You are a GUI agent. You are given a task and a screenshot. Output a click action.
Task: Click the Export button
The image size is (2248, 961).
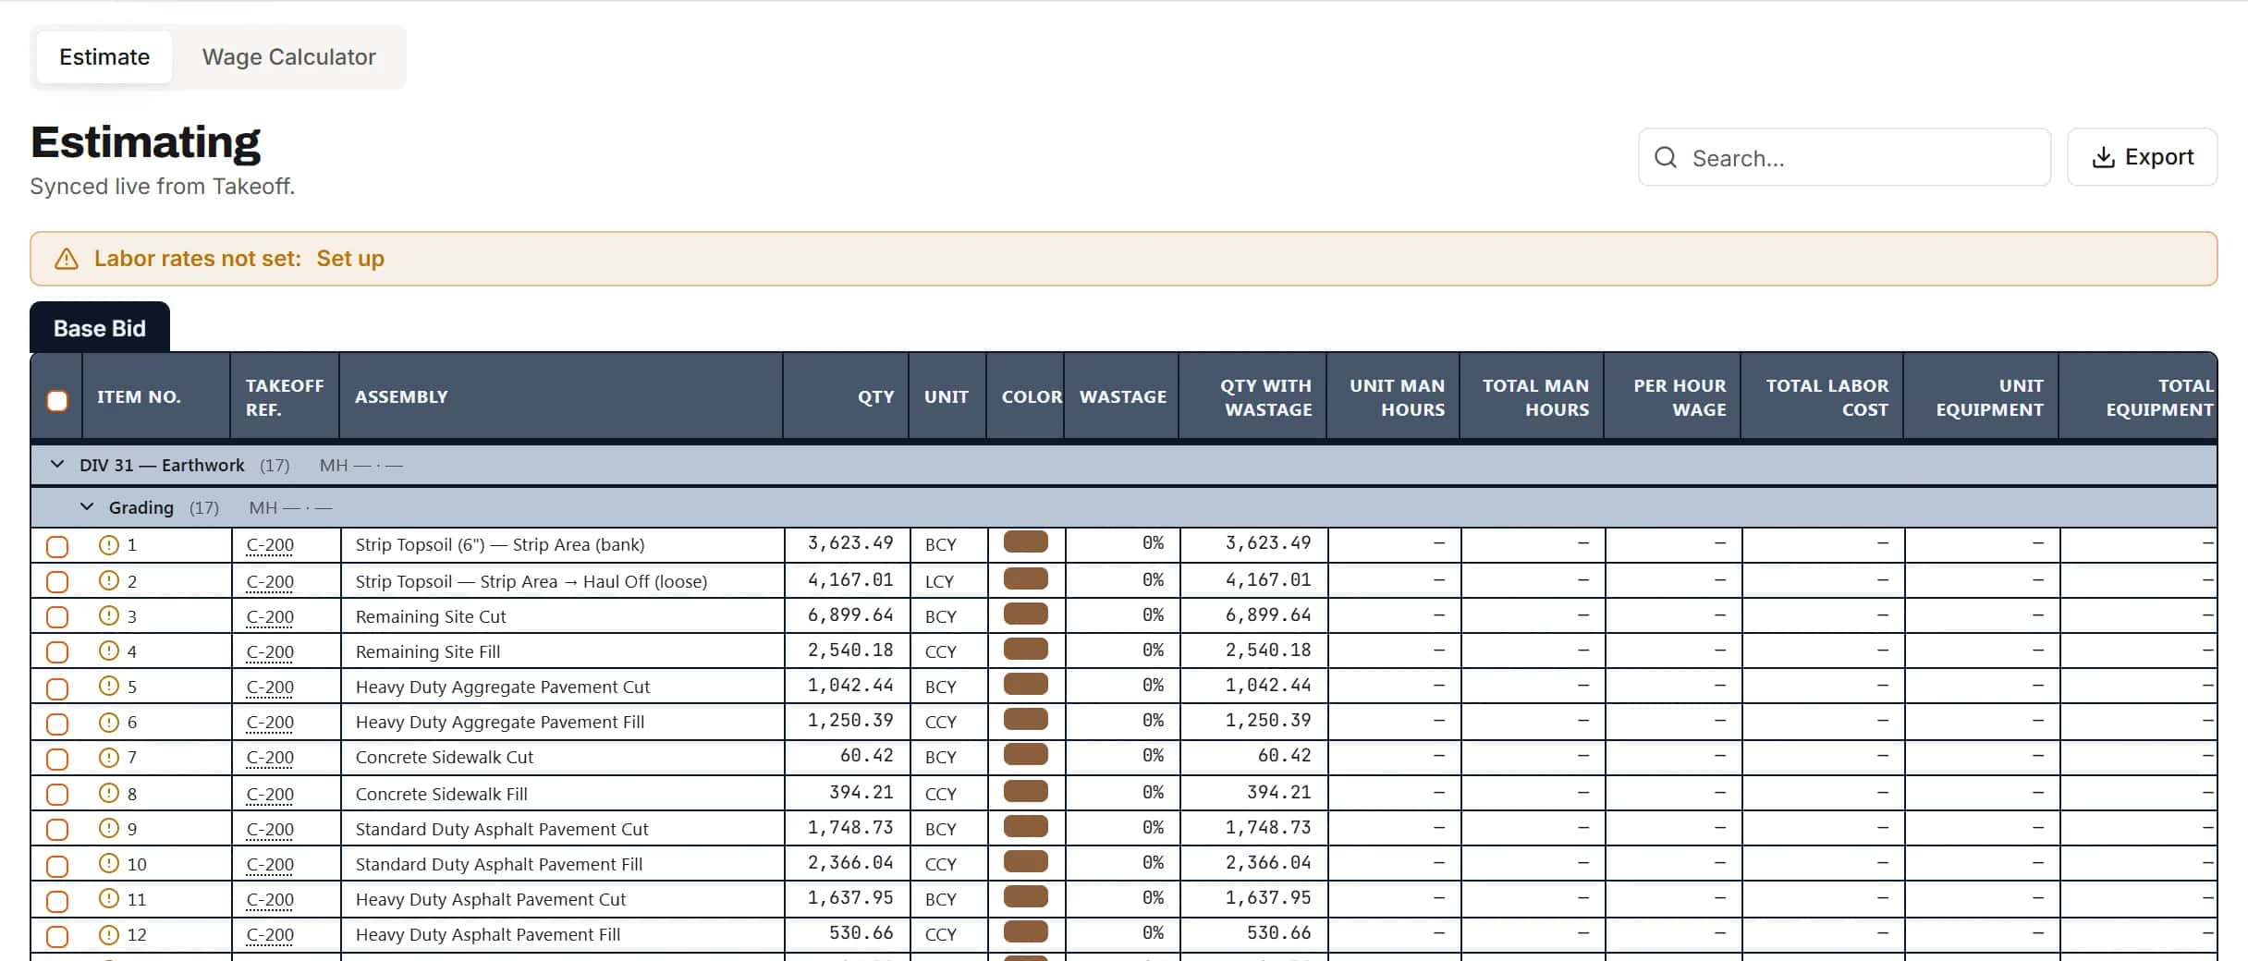[2142, 157]
